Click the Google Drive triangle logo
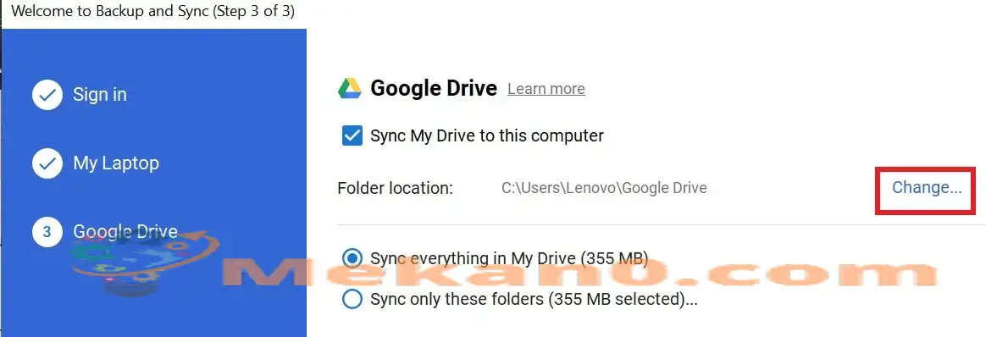The image size is (986, 337). click(350, 89)
